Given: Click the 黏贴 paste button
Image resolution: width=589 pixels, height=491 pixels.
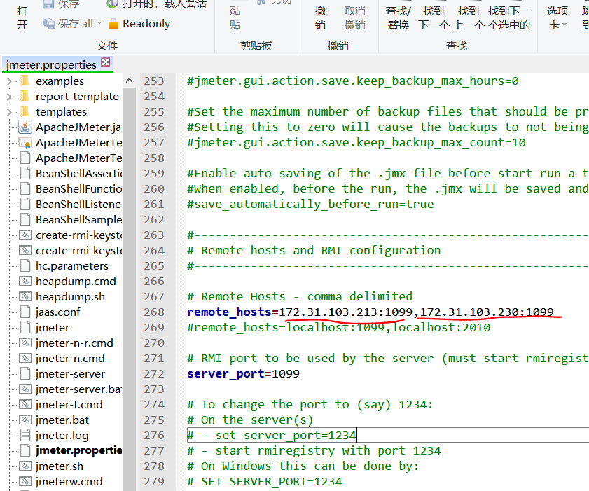Looking at the screenshot, I should point(235,18).
